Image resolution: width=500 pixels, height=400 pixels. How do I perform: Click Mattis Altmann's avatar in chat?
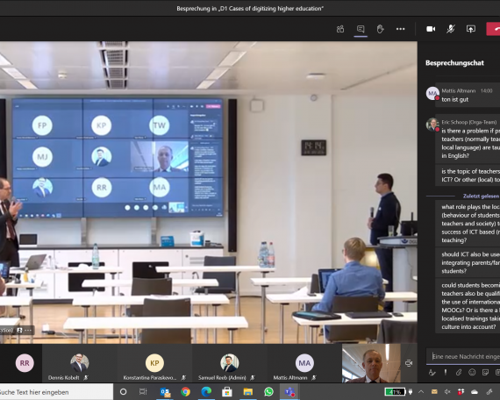click(432, 94)
